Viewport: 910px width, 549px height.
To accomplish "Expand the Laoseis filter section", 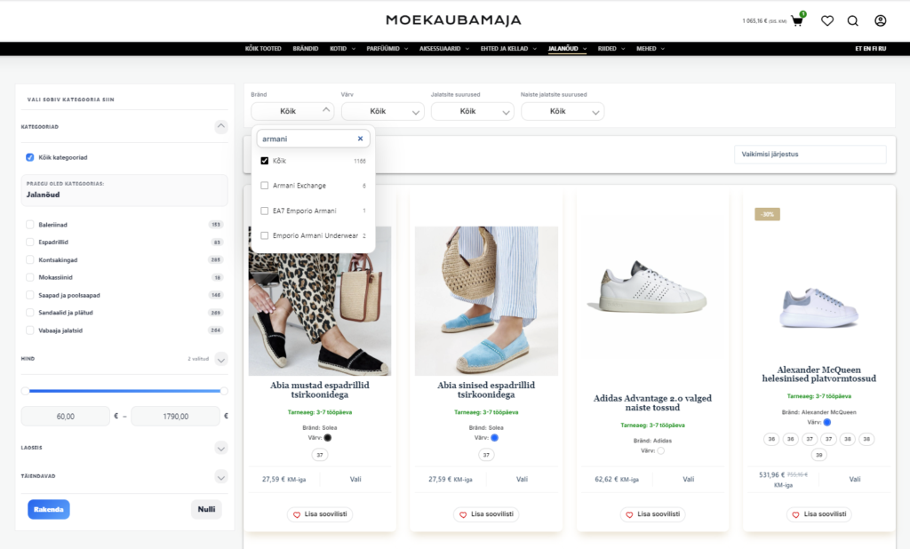I will pyautogui.click(x=220, y=449).
